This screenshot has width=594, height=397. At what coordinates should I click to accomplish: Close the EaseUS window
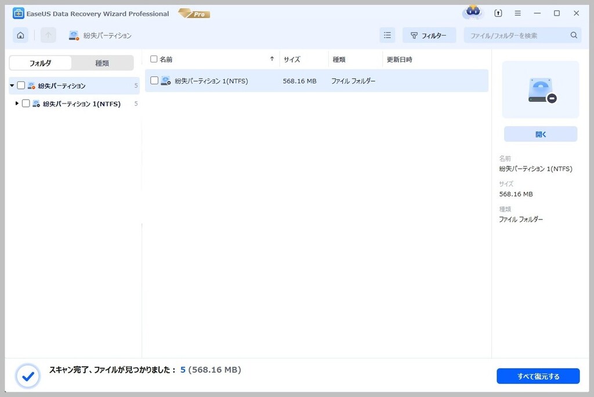coord(576,13)
